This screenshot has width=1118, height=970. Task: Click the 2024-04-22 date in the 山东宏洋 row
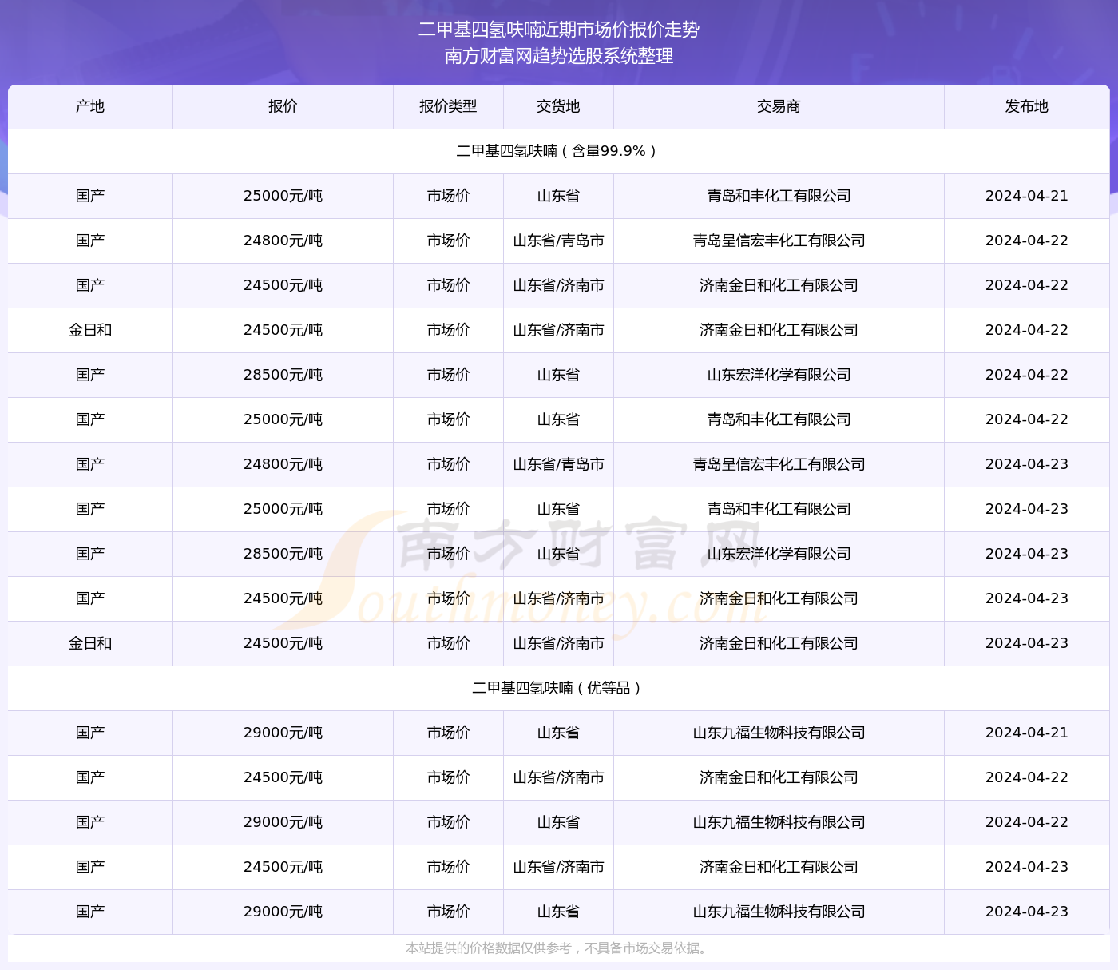(x=1026, y=375)
